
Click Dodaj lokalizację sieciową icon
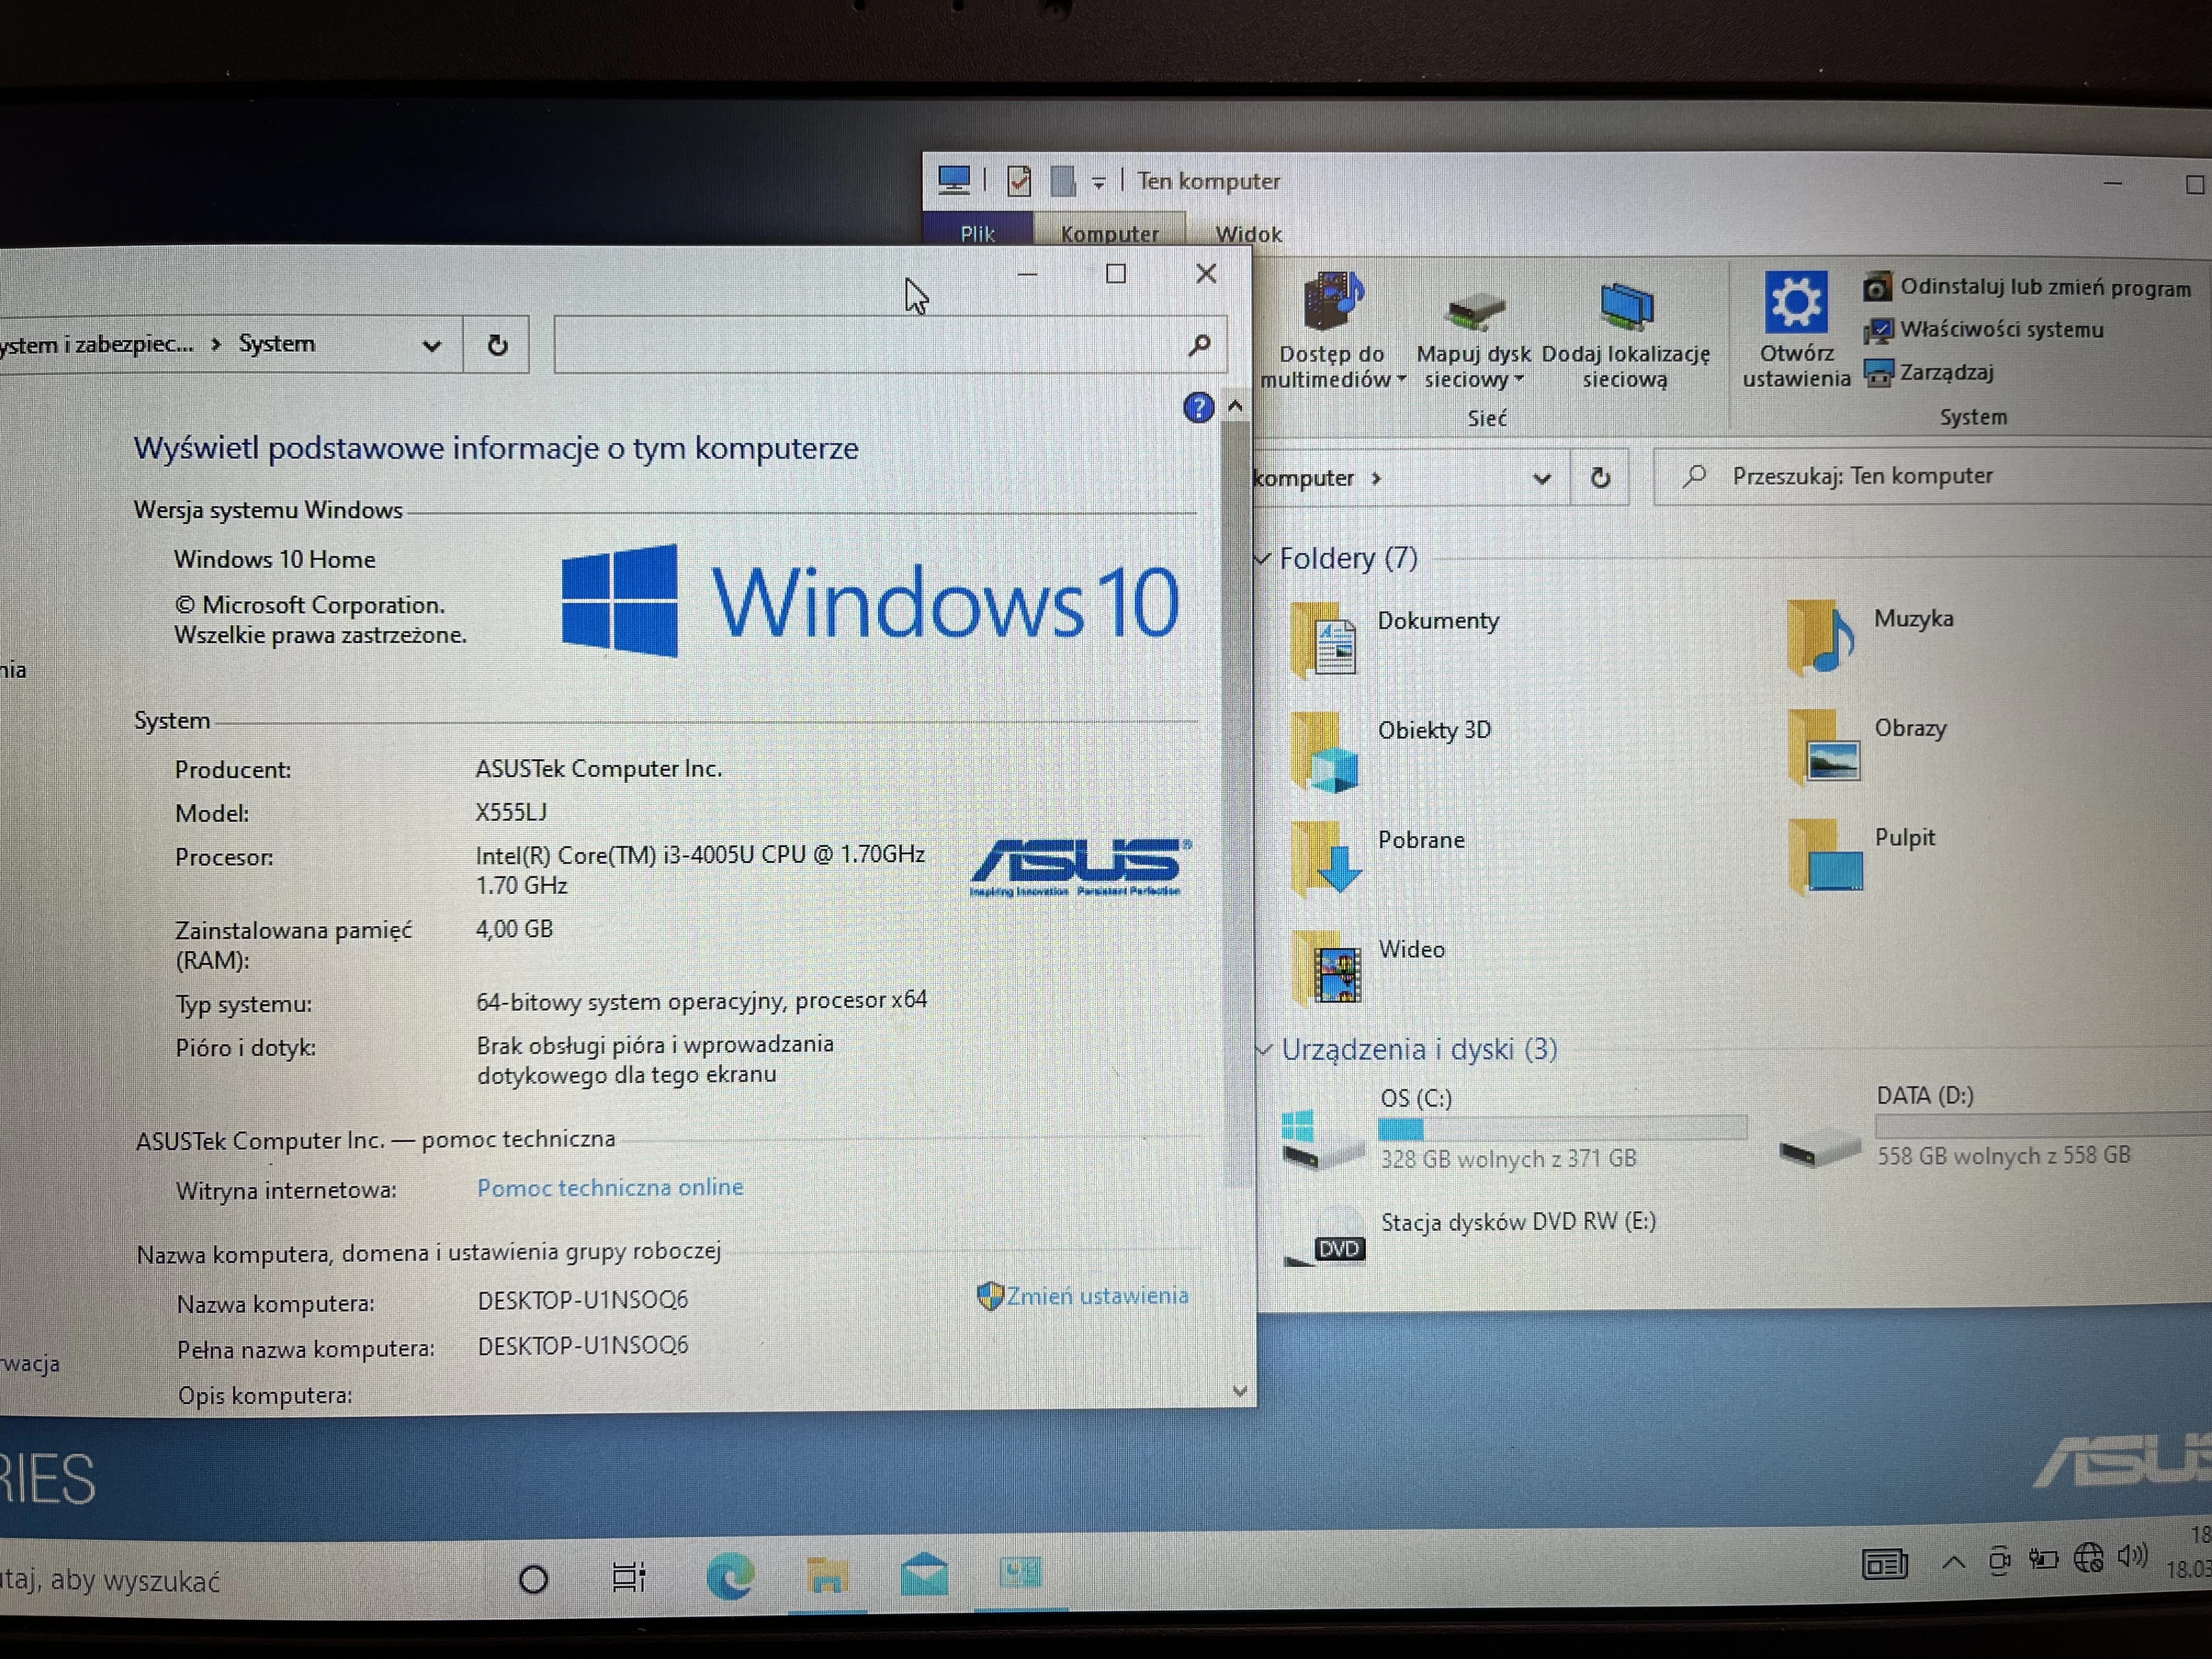tap(1626, 307)
